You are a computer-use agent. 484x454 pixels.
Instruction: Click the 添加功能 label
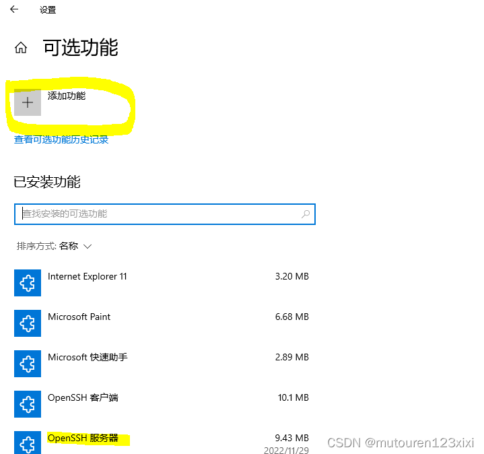(x=67, y=96)
